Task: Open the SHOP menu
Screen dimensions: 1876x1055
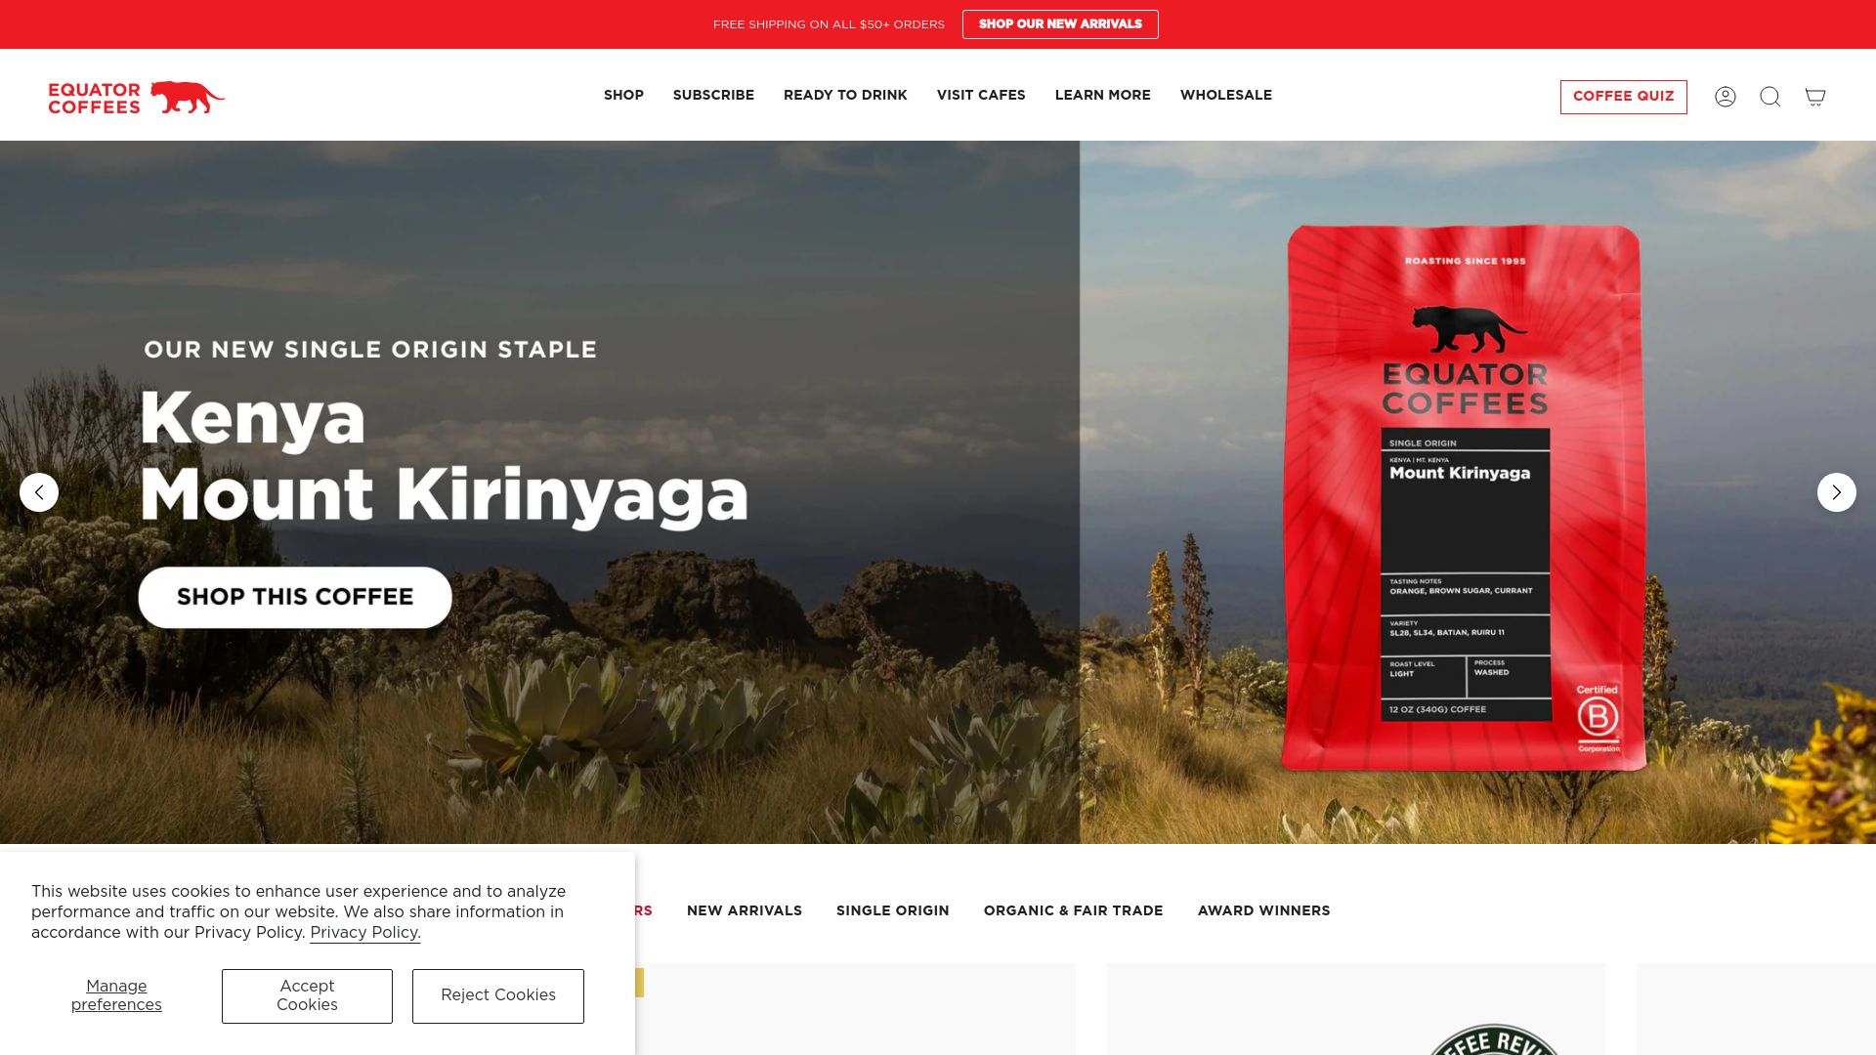Action: click(x=623, y=96)
